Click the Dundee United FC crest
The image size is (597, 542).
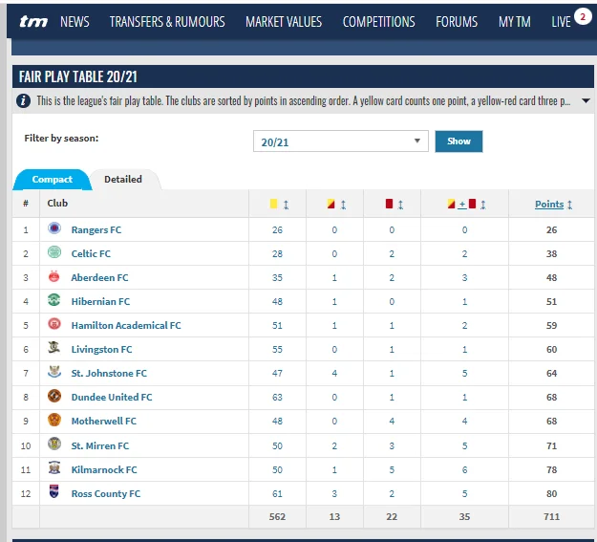point(54,397)
